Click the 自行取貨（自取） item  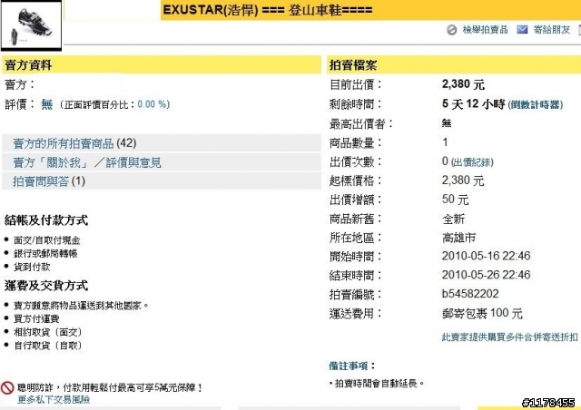48,346
